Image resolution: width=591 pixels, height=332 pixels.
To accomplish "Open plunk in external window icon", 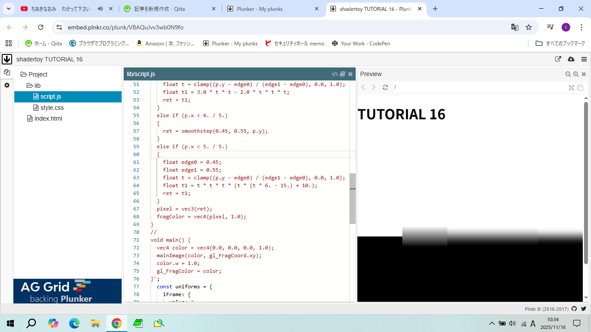I will coord(558,59).
